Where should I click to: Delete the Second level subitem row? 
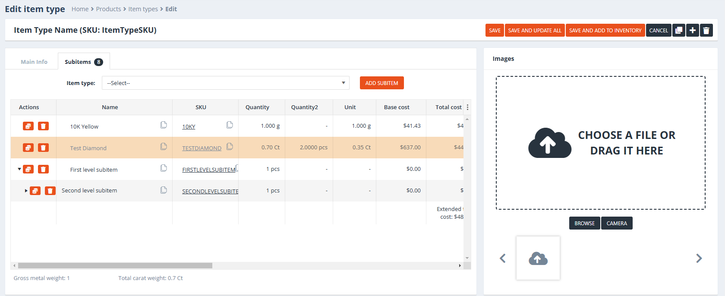(x=50, y=191)
